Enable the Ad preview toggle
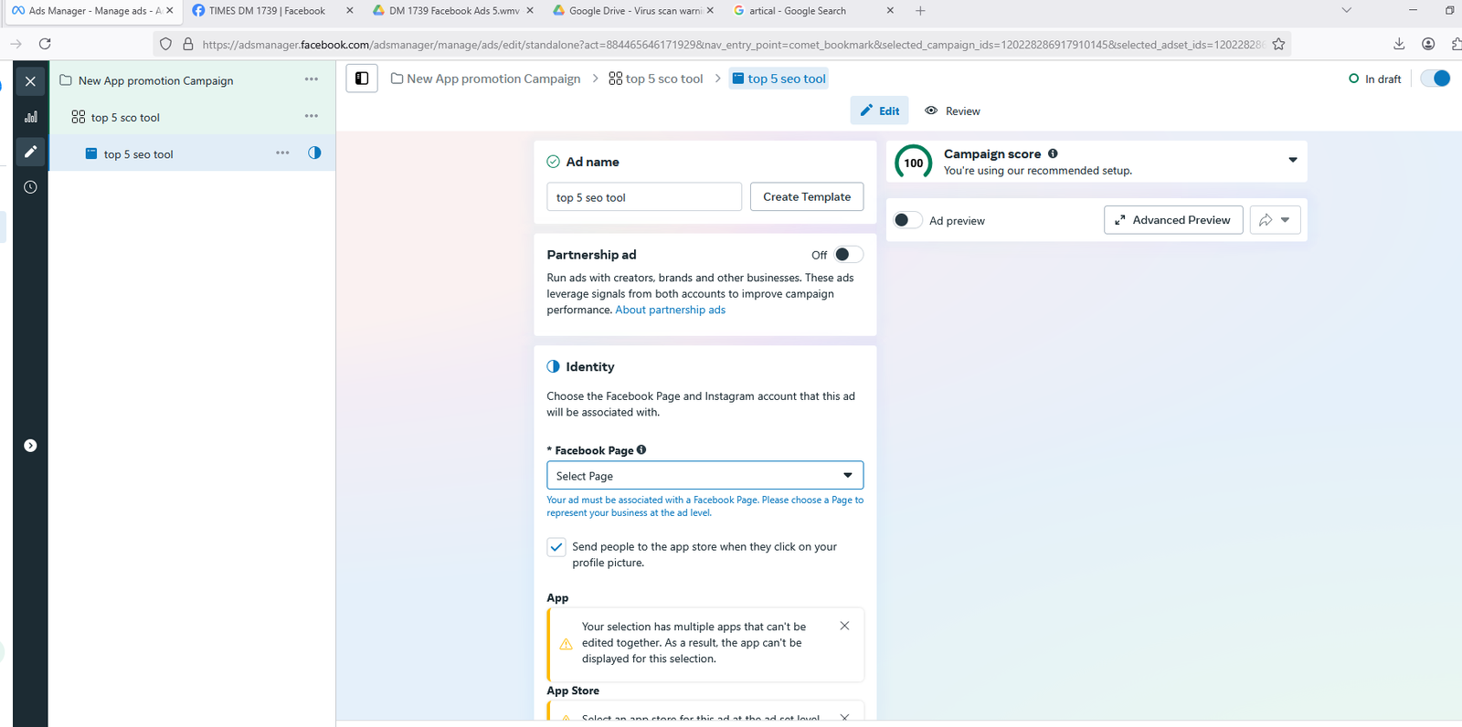 [906, 220]
